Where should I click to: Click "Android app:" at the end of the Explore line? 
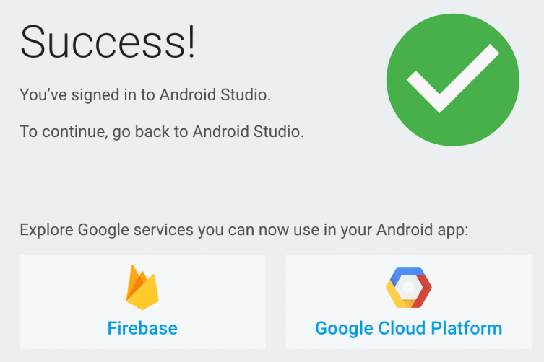tap(422, 230)
